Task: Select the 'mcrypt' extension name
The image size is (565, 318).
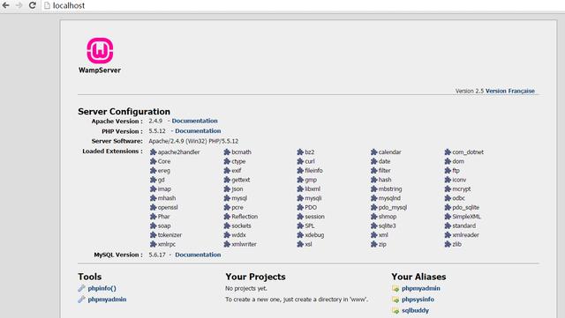Action: 462,189
